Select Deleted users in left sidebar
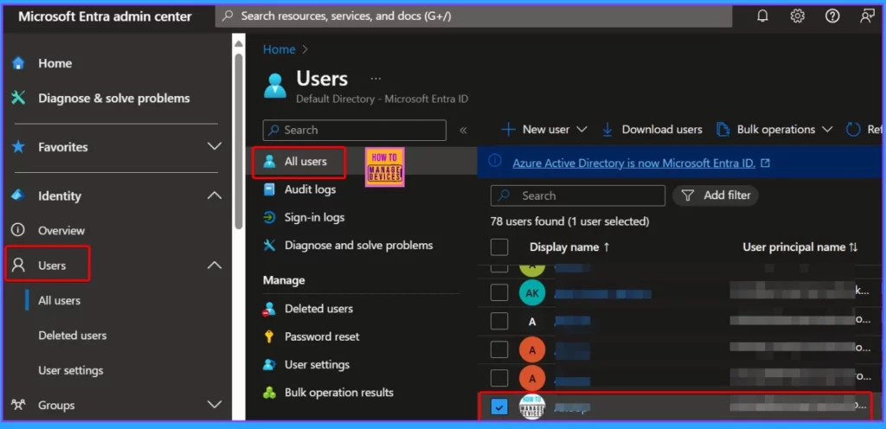886x429 pixels. tap(73, 336)
